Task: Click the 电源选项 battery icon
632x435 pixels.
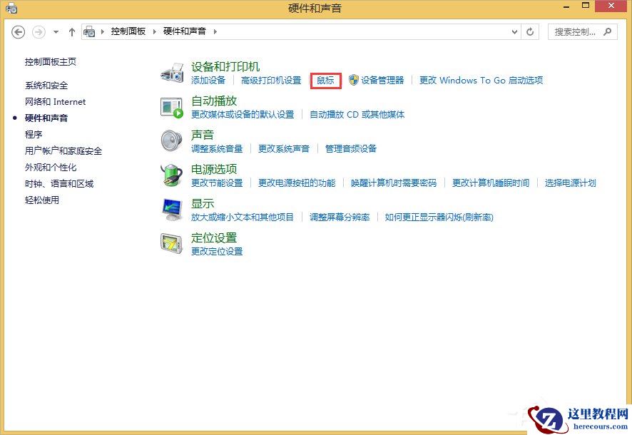Action: [x=171, y=175]
